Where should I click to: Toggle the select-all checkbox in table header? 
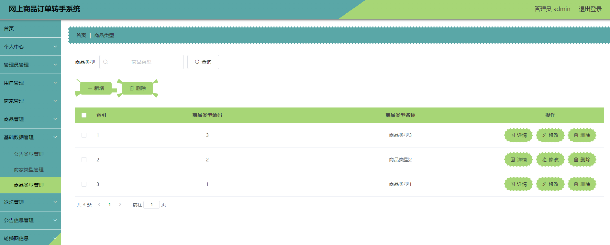[84, 115]
